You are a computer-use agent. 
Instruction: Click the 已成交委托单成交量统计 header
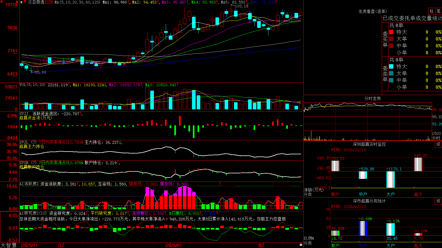[x=412, y=18]
